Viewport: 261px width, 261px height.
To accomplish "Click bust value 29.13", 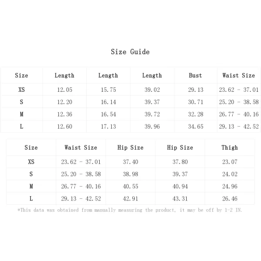I will click(x=196, y=90).
